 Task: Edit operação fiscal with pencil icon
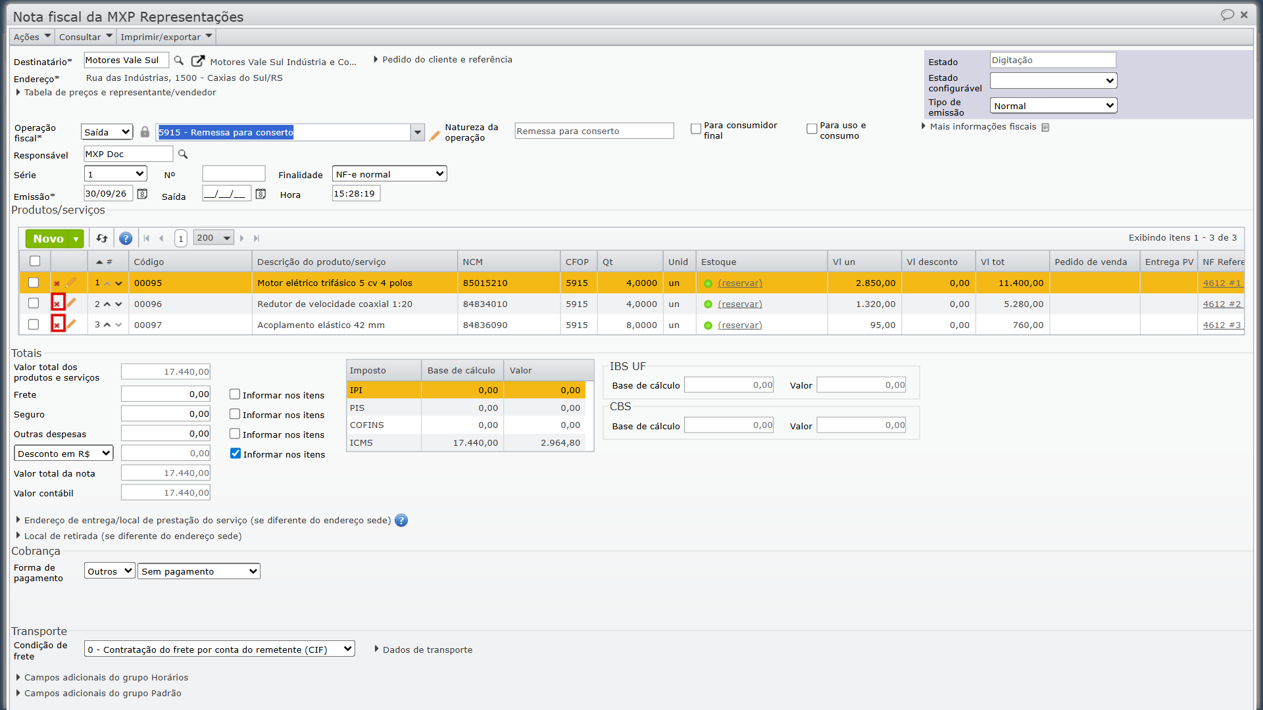point(434,135)
